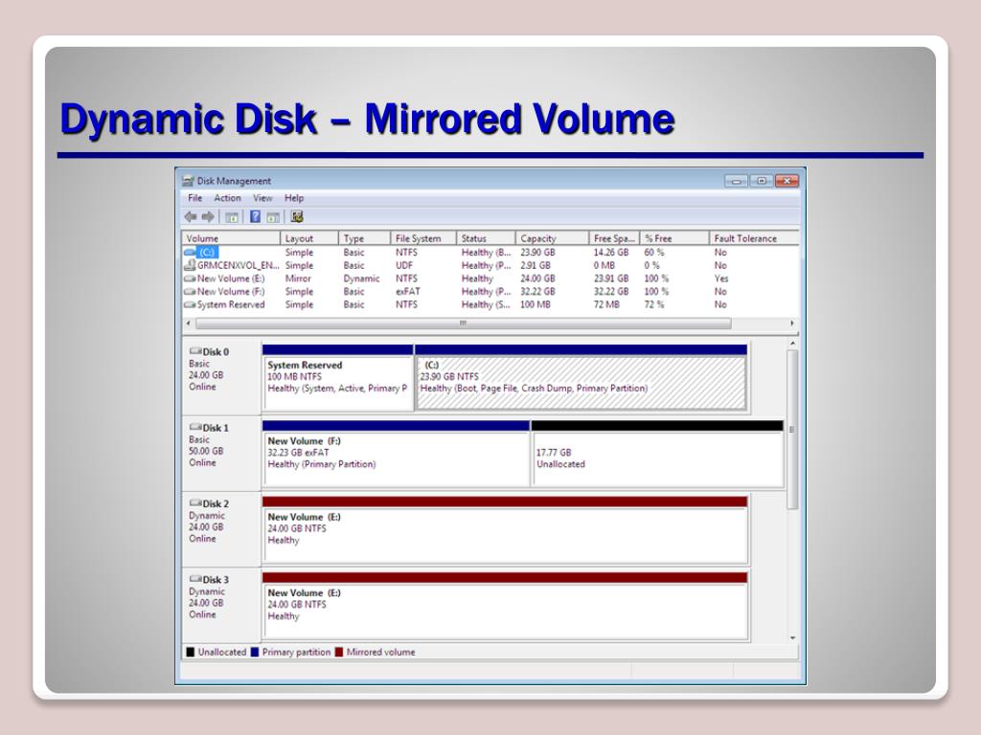This screenshot has height=735, width=981.
Task: Click the '60 %' free cell
Action: pyautogui.click(x=653, y=253)
